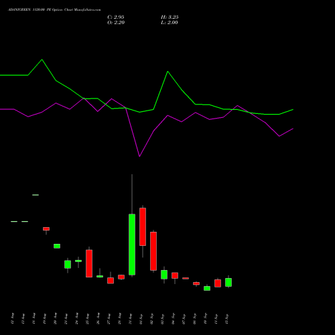The width and height of the screenshot is (335, 335).
Task: Click the 15 Sep date label
Action: (x=226, y=318)
